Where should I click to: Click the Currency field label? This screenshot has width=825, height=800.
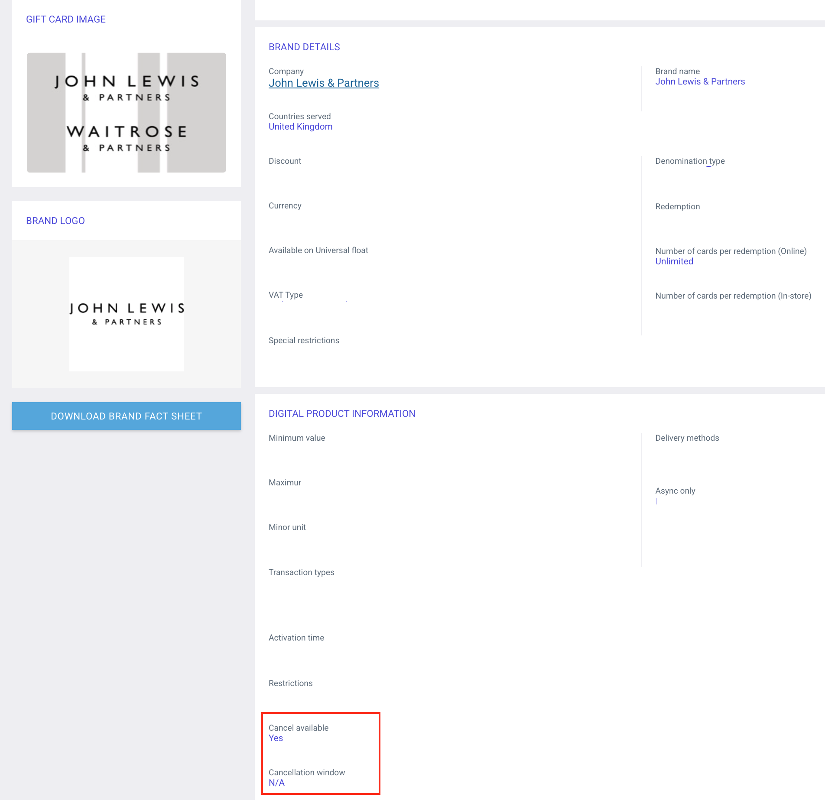pos(285,205)
